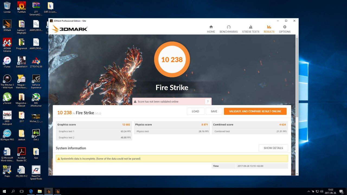Select the Need For Speed Rivals icon

point(36,173)
